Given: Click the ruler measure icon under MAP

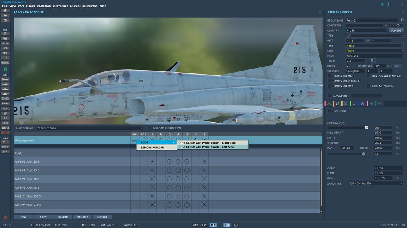Looking at the screenshot, I should [x=5, y=152].
